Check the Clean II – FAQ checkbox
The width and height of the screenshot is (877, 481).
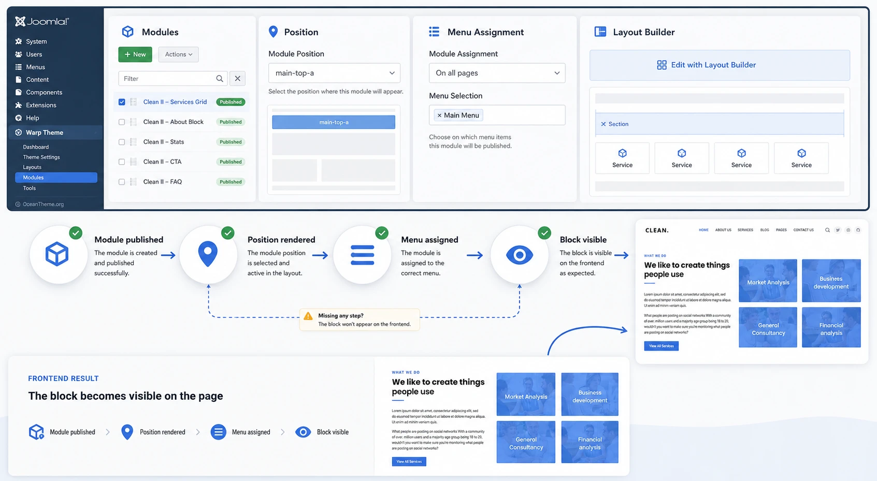122,182
